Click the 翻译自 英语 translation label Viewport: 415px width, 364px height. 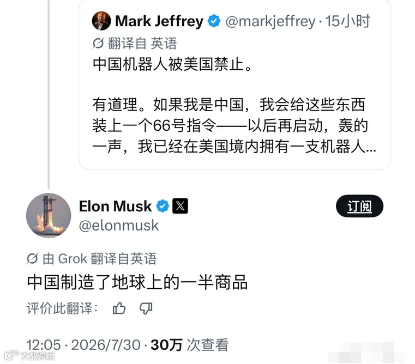142,44
